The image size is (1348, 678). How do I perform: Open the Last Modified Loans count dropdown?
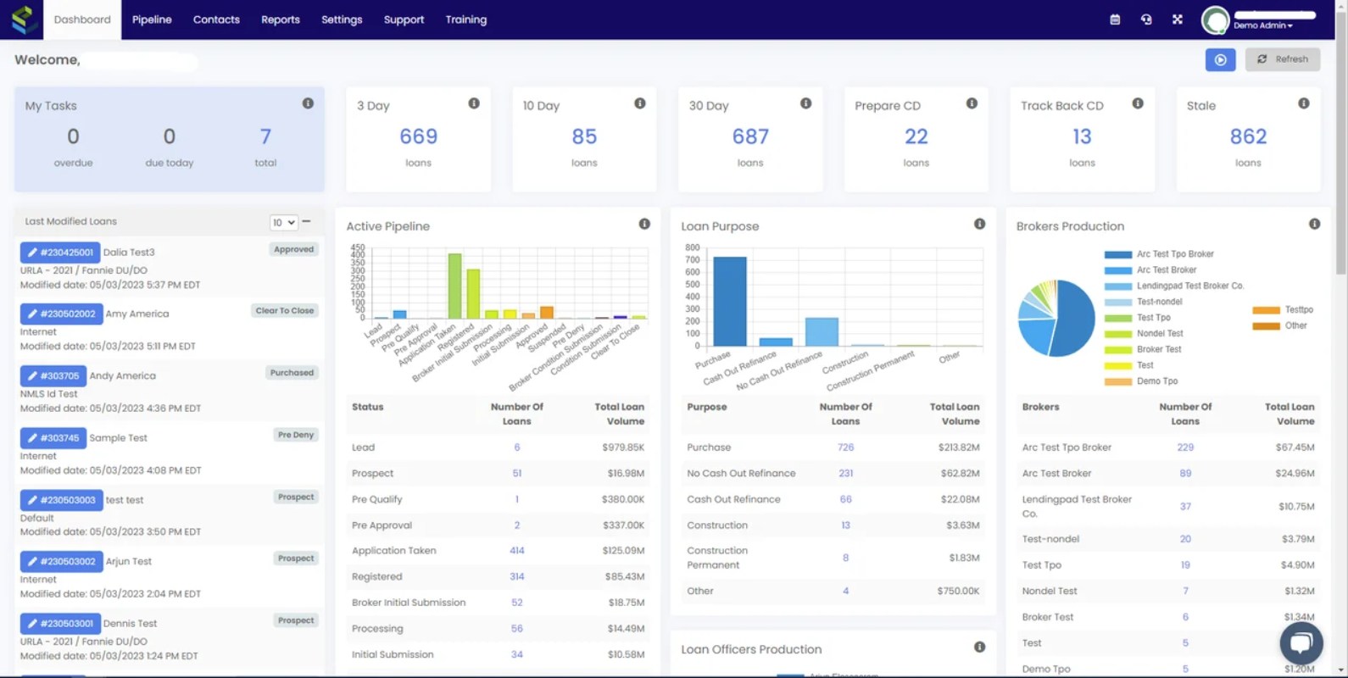(x=283, y=223)
